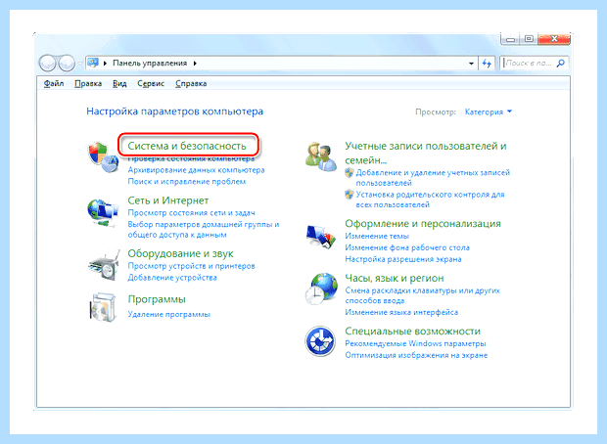Open the System and Security shield icon
This screenshot has height=444, width=607.
(x=104, y=157)
